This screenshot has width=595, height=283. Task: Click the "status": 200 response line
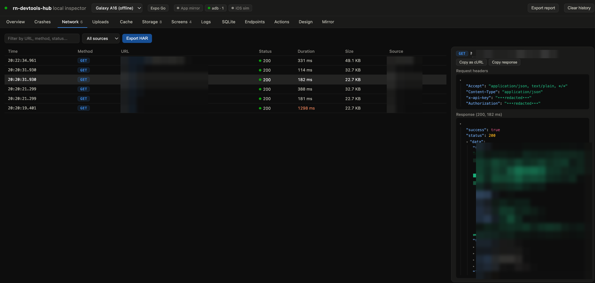coord(481,135)
